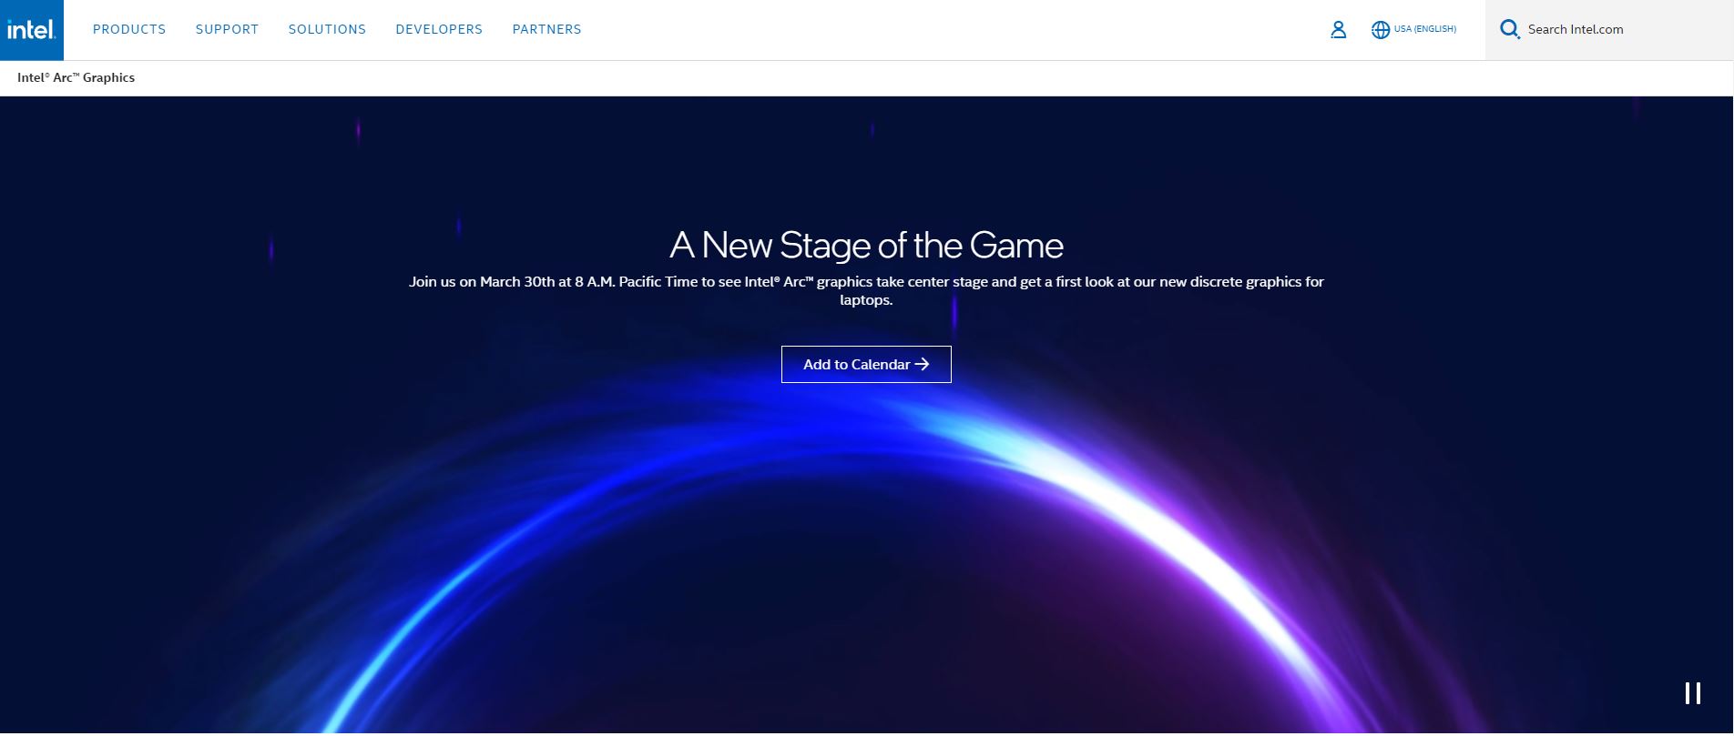Pause the background hero video
This screenshot has height=736, width=1734.
(1692, 693)
